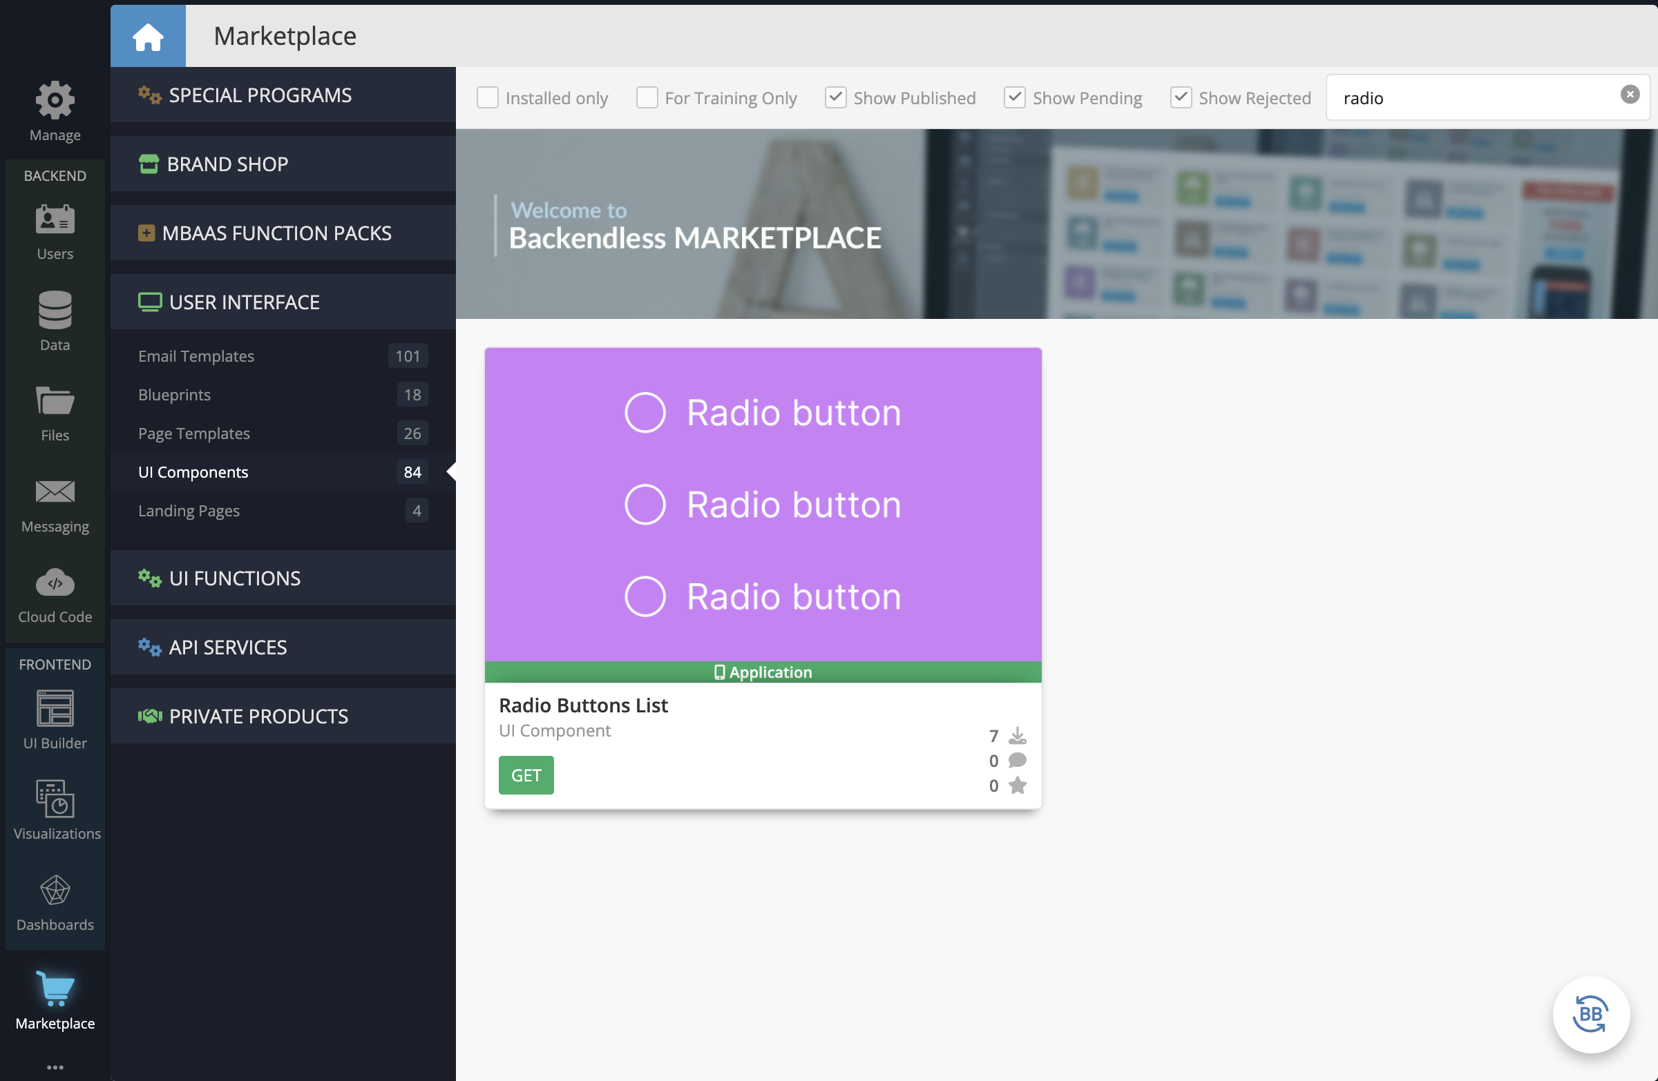The width and height of the screenshot is (1658, 1081).
Task: Click the Application label bar
Action: (x=763, y=672)
